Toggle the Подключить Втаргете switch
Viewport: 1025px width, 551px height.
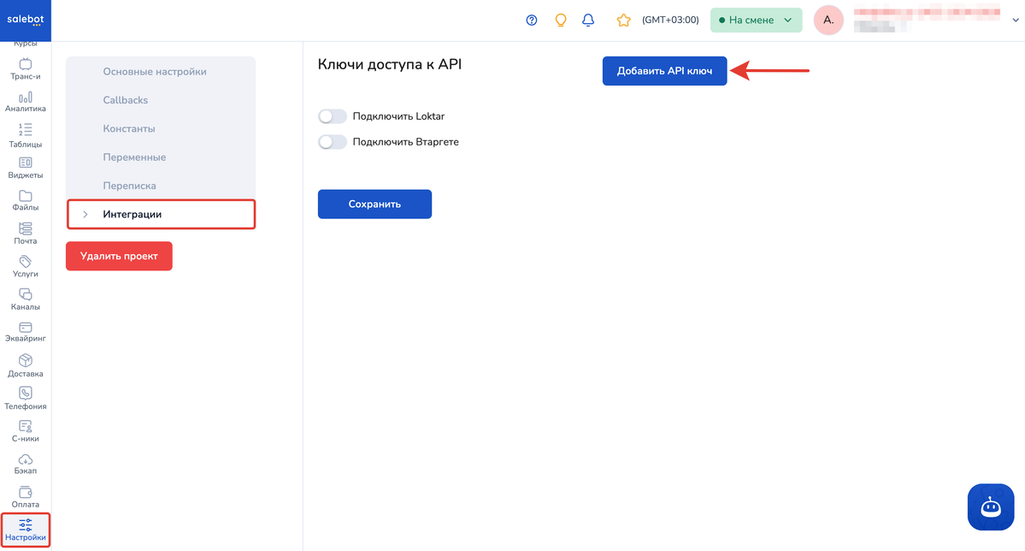pos(332,142)
